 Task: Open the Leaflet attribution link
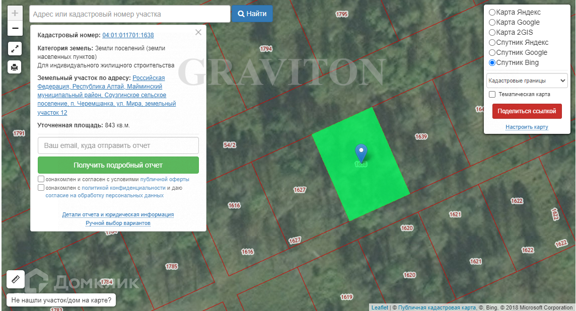pyautogui.click(x=380, y=307)
